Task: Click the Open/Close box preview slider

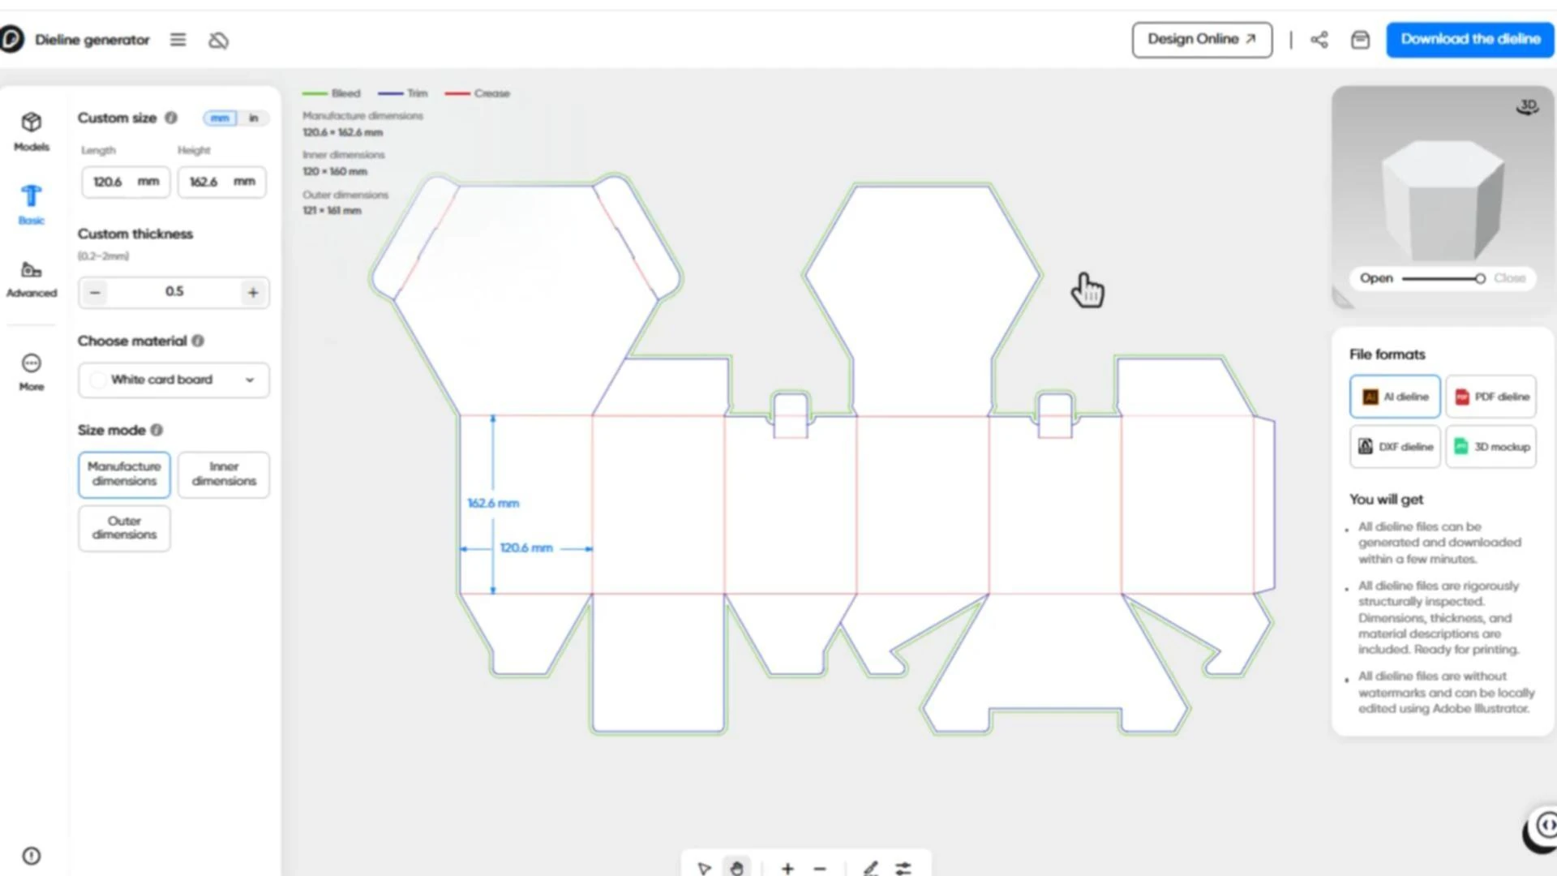Action: click(x=1442, y=278)
